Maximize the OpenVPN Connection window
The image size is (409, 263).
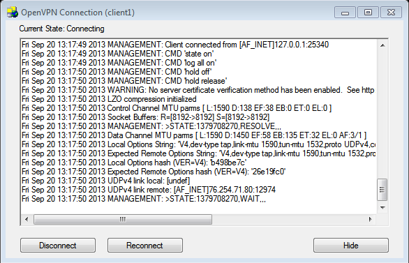(x=368, y=13)
